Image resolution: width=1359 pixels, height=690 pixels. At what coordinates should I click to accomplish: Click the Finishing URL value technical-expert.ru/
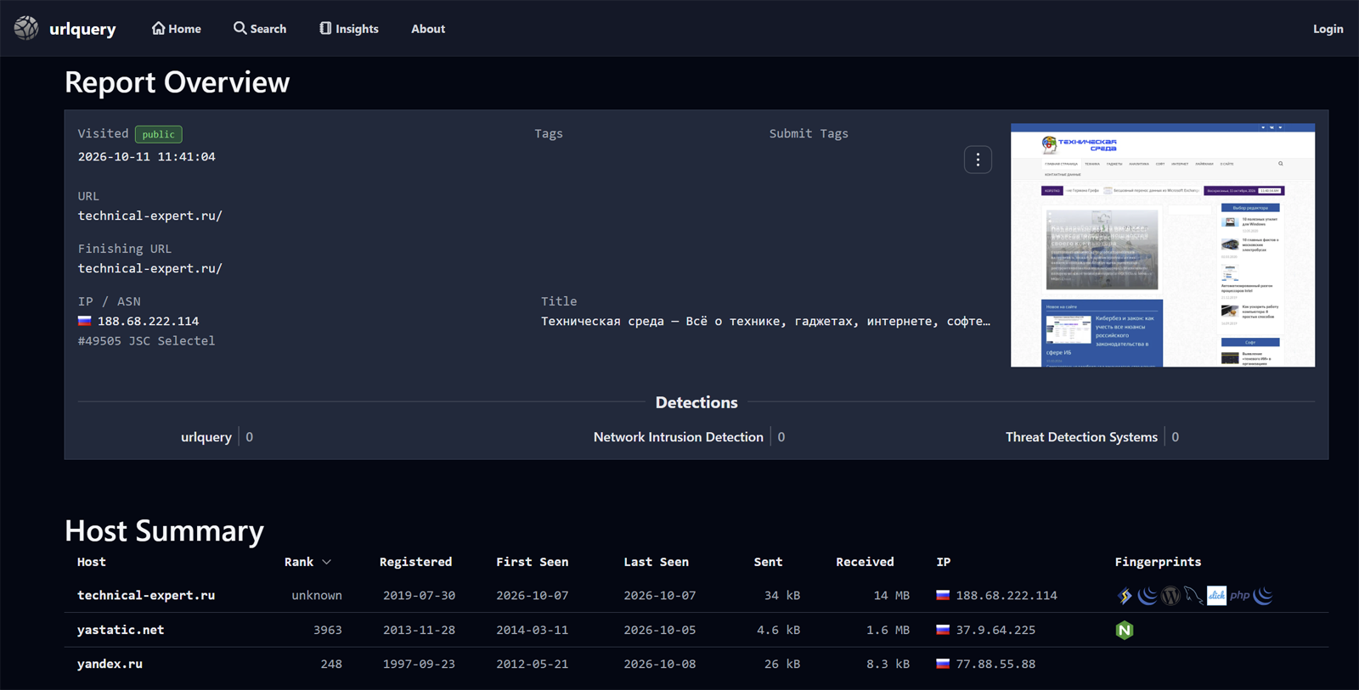(x=150, y=268)
